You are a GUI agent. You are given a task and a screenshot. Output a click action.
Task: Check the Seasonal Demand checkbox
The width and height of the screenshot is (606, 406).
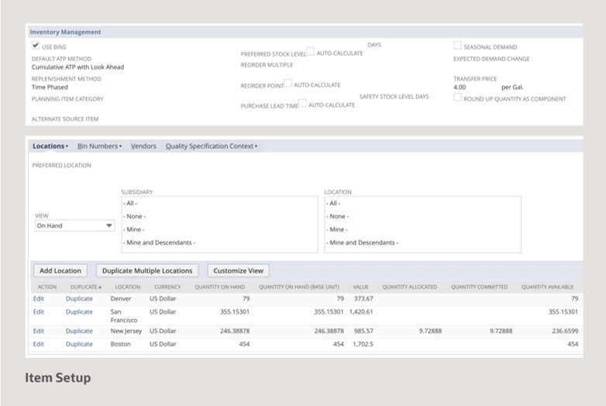(x=457, y=45)
